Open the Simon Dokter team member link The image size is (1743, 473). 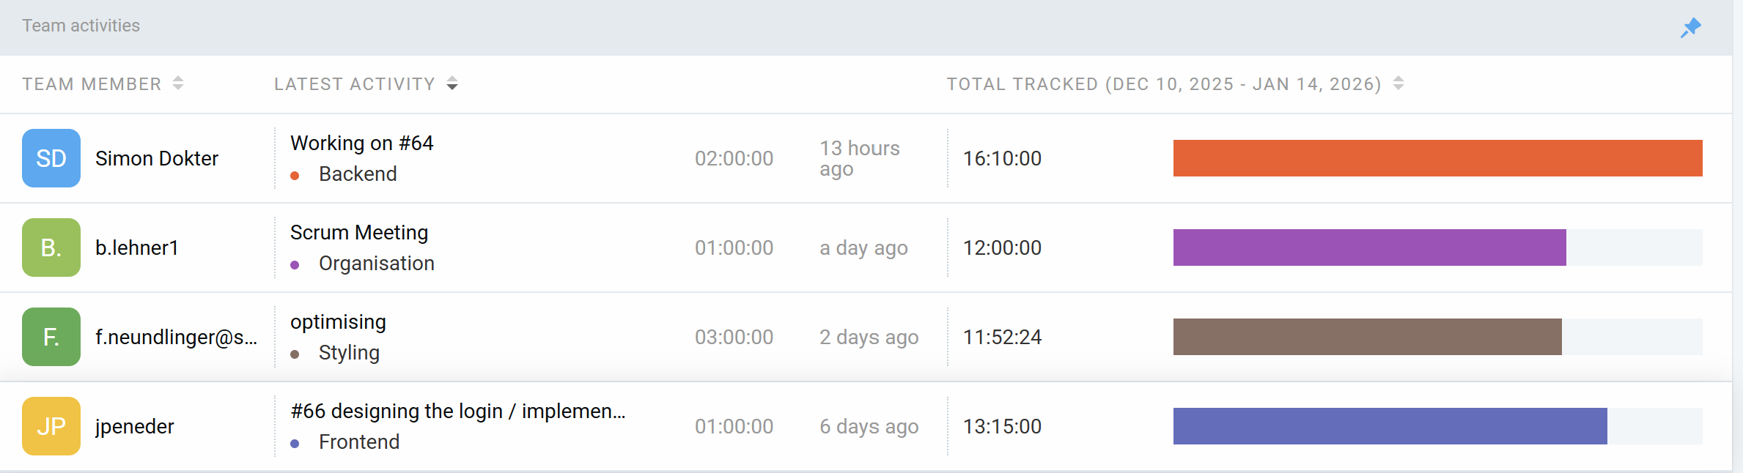coord(157,158)
